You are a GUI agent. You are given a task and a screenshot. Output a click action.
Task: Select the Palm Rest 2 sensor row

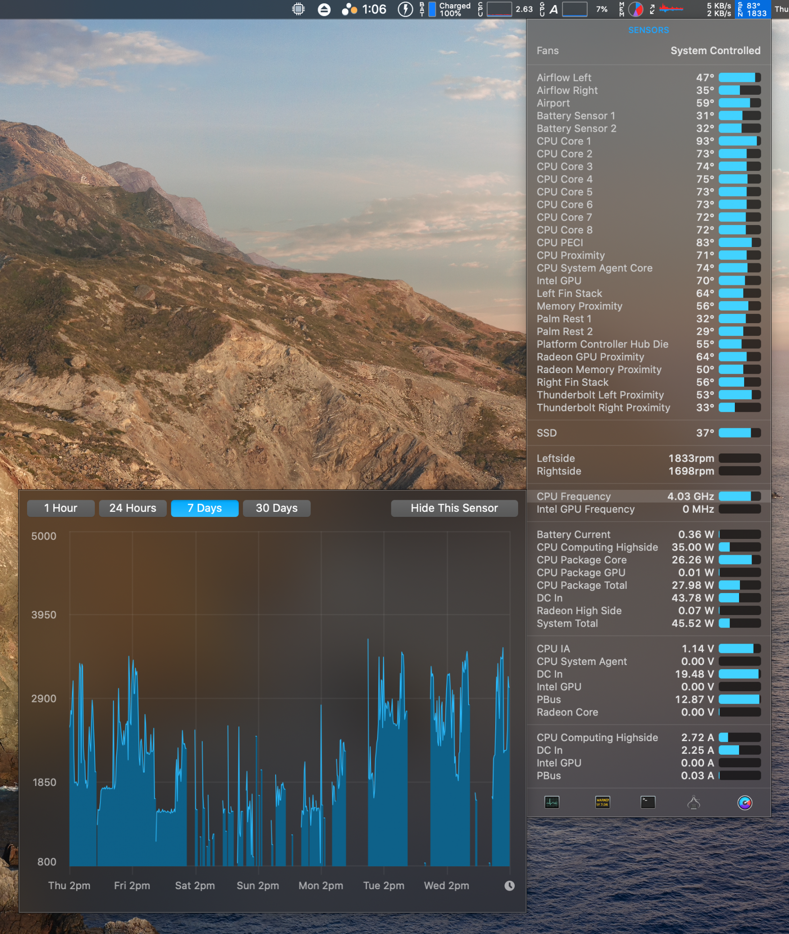[648, 331]
